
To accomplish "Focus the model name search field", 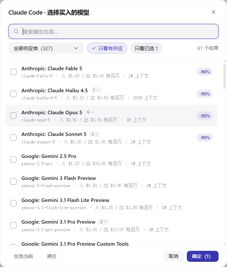I will coord(113,31).
